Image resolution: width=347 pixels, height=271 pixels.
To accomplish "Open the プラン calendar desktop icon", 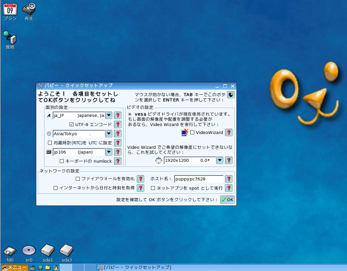I will click(10, 9).
